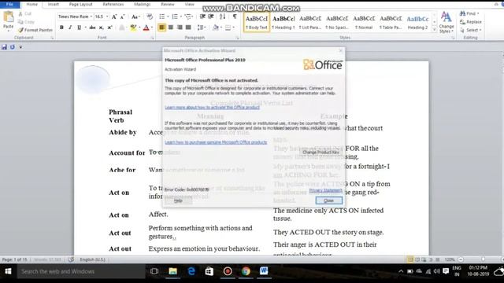Click the Text Effects icon
Screen dimensions: 504x283
point(122,28)
